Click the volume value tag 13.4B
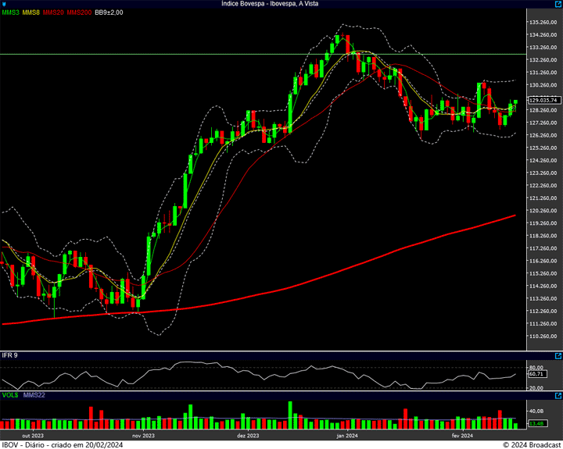This screenshot has height=449, width=563. click(x=536, y=423)
